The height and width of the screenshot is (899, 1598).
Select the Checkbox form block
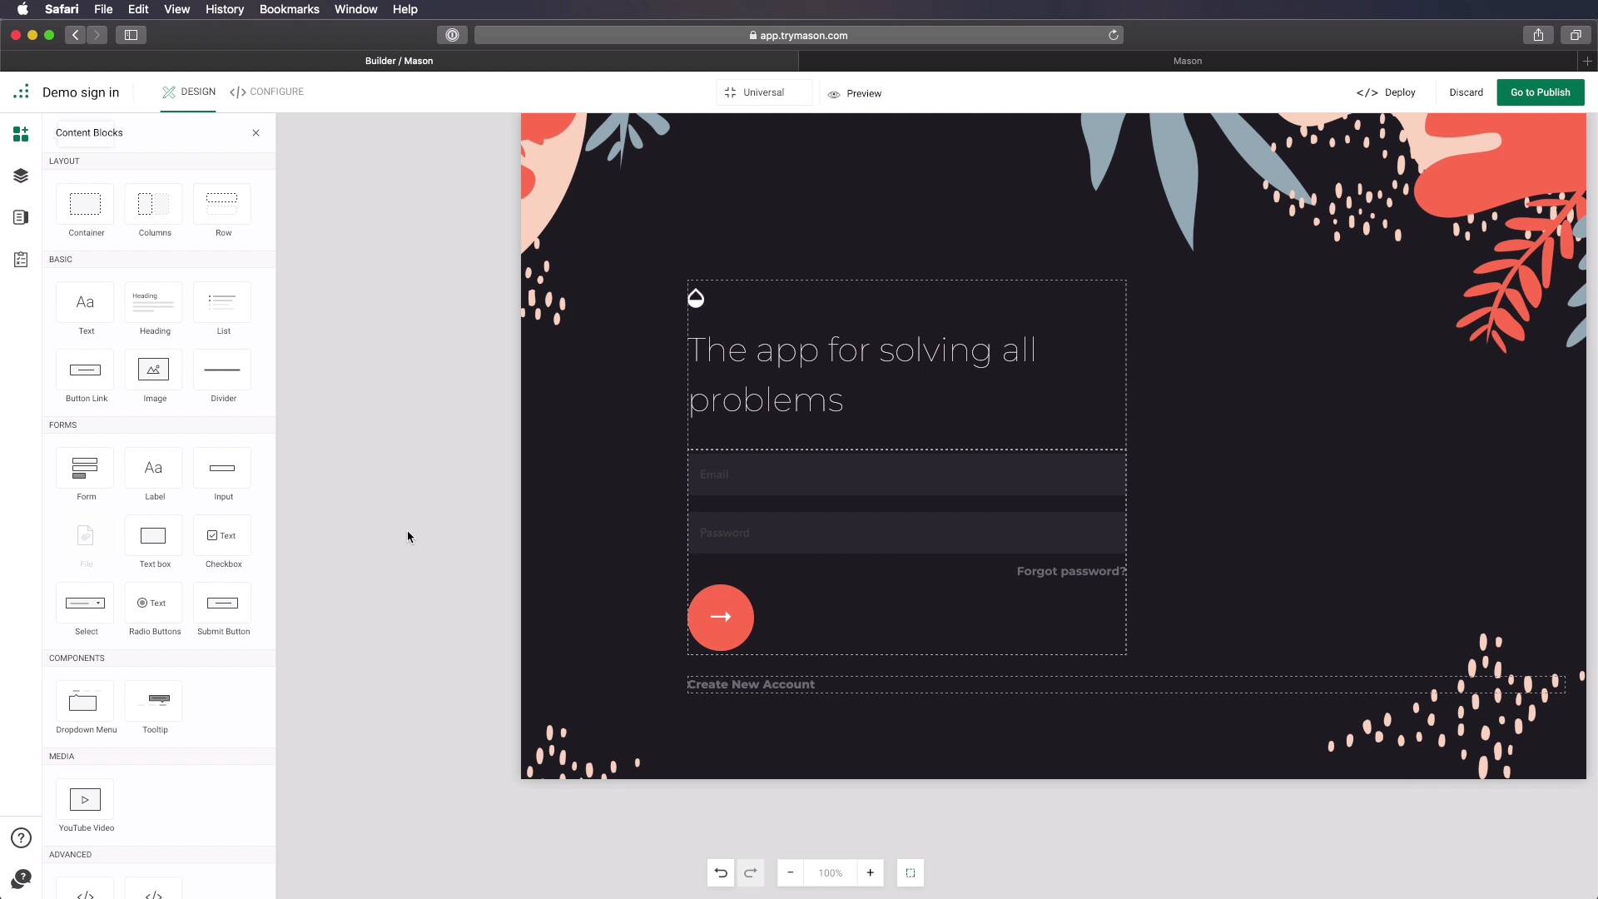tap(222, 536)
